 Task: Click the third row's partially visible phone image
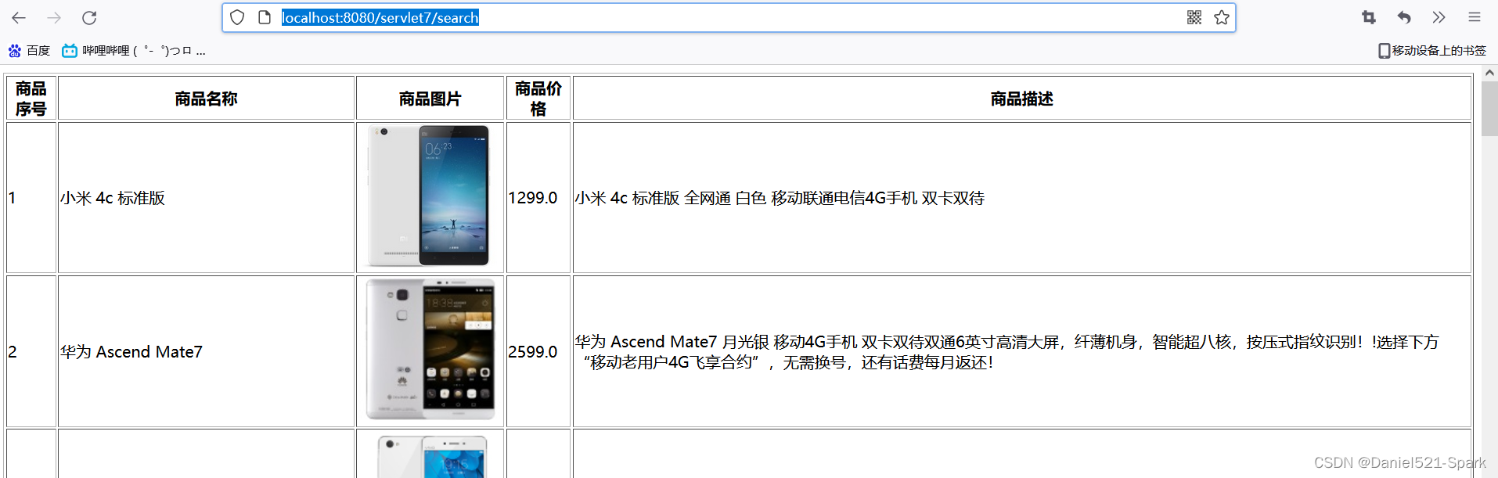tap(432, 456)
